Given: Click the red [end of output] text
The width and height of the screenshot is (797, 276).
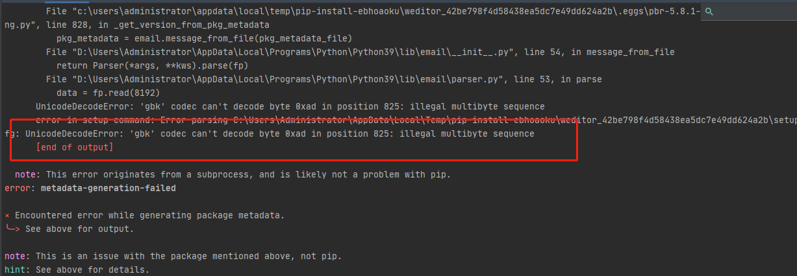Looking at the screenshot, I should click(x=75, y=148).
